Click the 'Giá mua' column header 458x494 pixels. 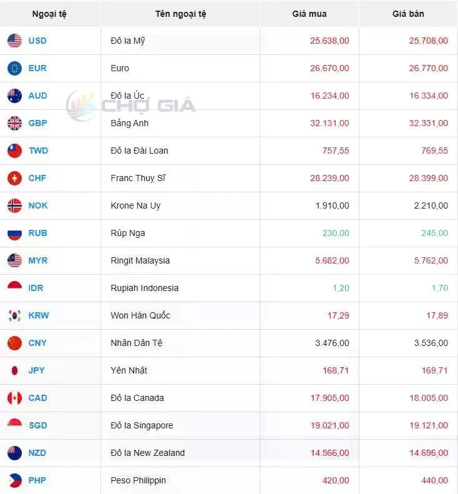(309, 14)
